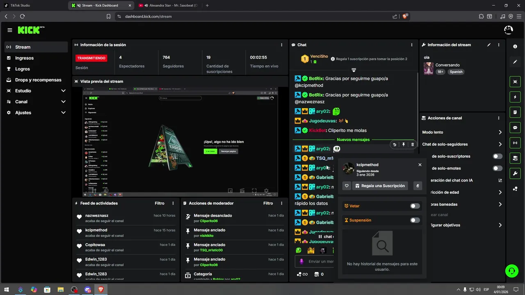Viewport: 525px width, 295px height.
Task: Expand the Canal sidebar section
Action: [x=63, y=102]
